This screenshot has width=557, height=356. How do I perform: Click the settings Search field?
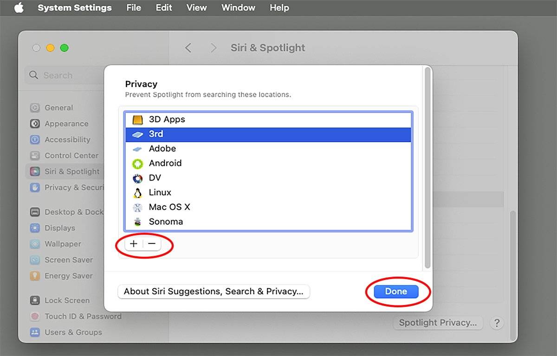point(65,75)
